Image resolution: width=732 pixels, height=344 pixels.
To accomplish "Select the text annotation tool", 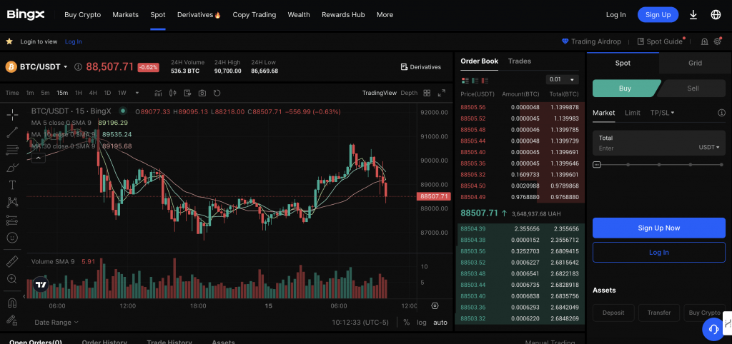I will pos(13,185).
